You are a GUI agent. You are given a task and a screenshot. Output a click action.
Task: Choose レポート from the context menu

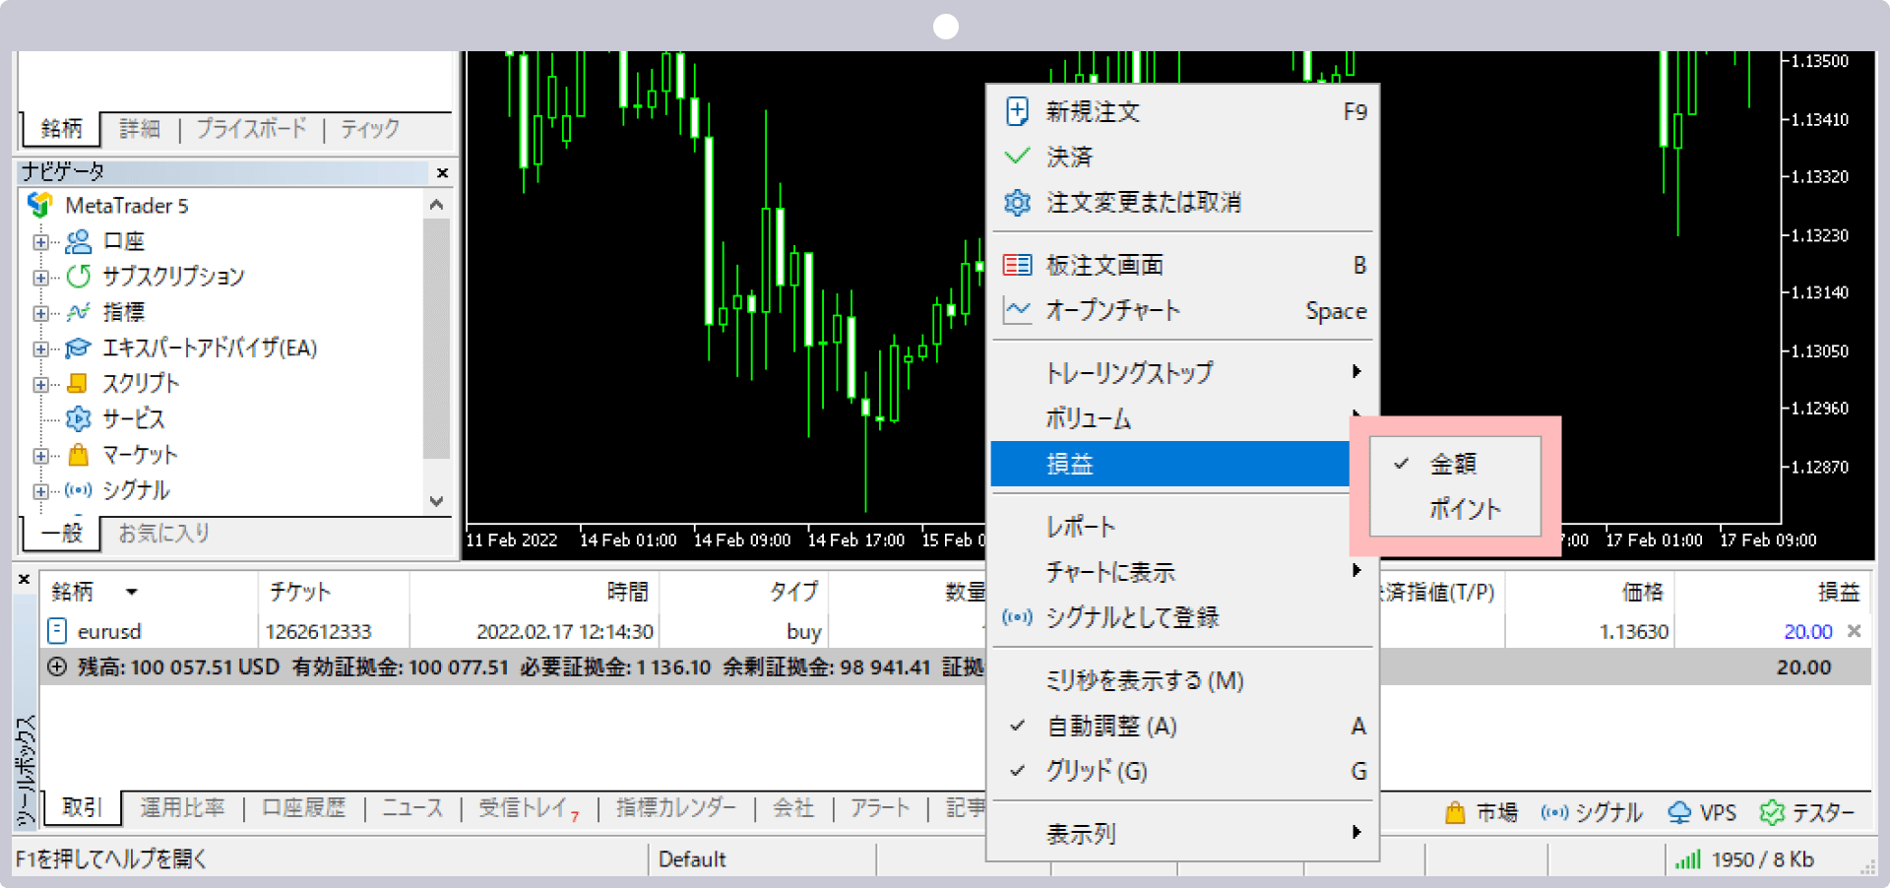[x=1181, y=527]
